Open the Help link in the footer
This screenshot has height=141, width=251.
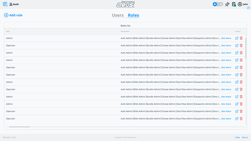point(237,137)
